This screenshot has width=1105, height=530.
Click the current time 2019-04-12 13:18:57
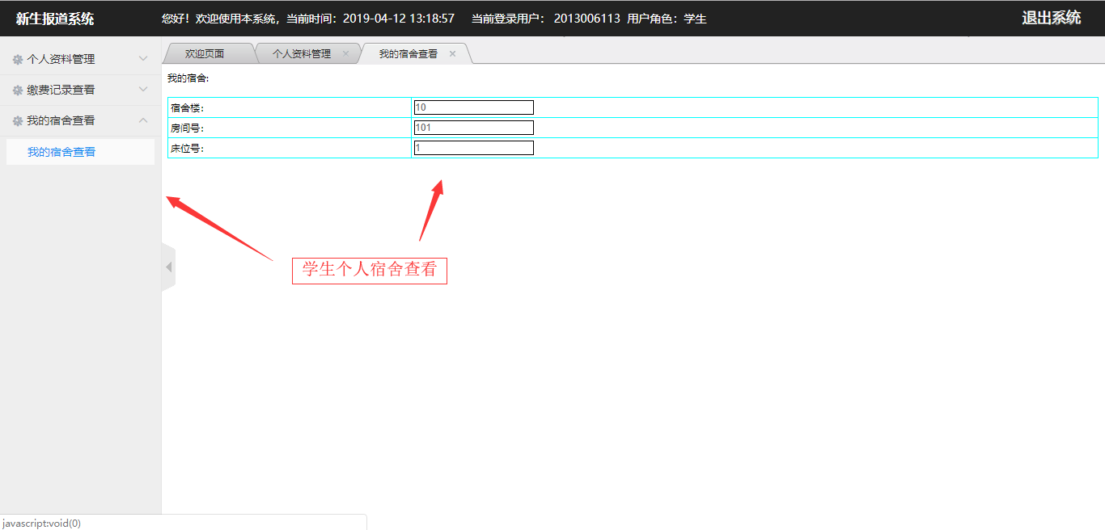[399, 19]
